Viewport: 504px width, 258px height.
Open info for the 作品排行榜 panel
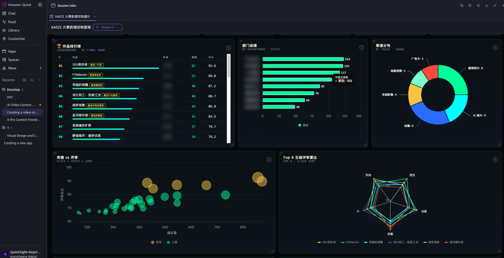point(228,48)
